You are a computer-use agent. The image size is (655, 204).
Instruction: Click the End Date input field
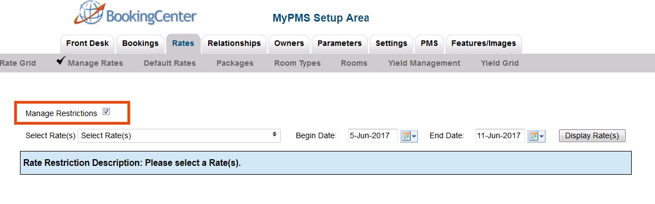(500, 135)
